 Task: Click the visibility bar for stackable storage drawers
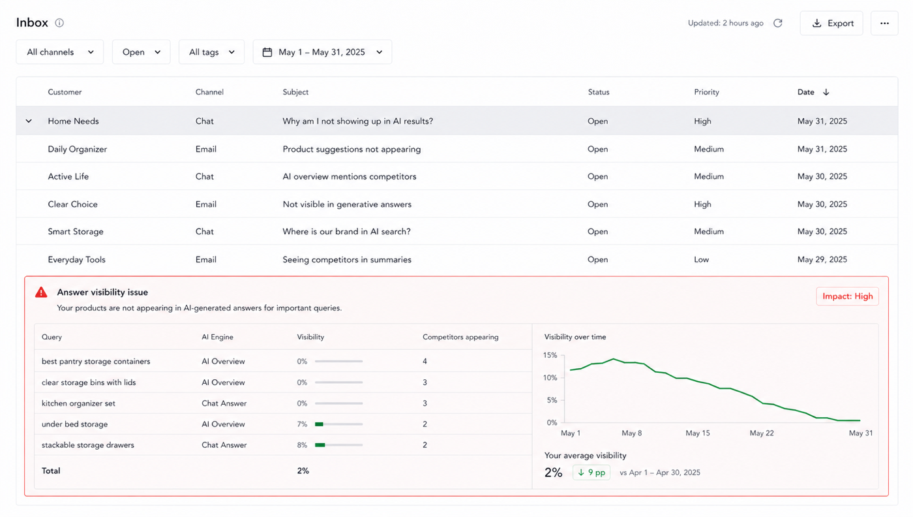(338, 445)
